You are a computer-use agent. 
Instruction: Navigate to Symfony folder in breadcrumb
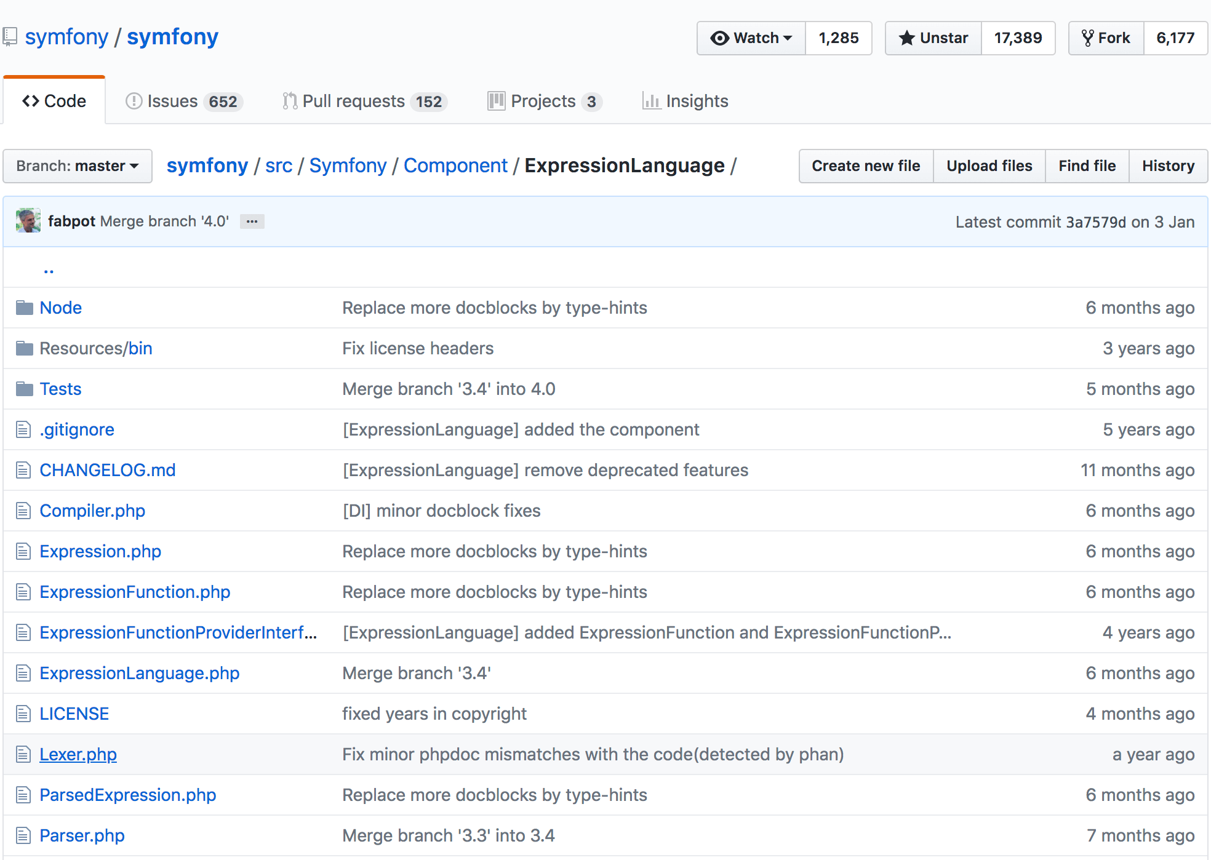click(x=348, y=165)
